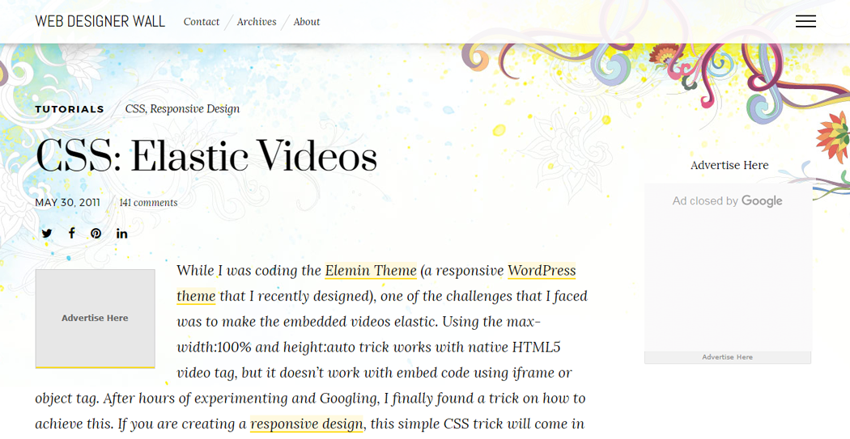Go to Web Designer Wall homepage logo
850x439 pixels.
100,22
